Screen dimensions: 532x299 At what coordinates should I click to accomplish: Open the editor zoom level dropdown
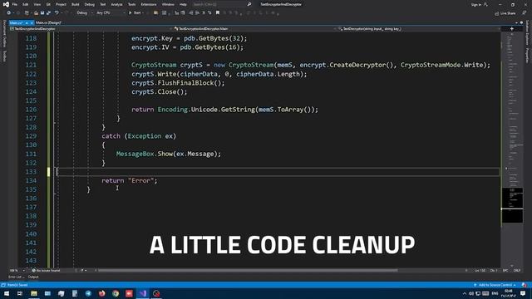[x=17, y=271]
